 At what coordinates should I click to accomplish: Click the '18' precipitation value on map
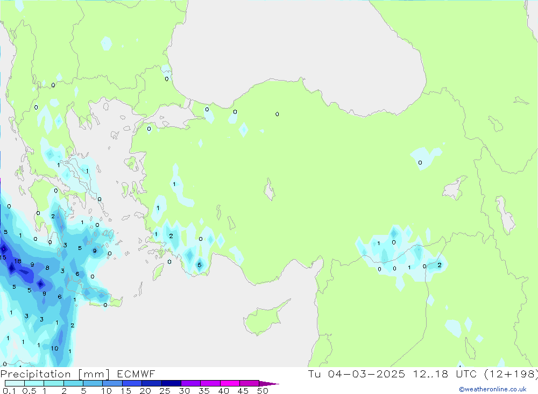(x=18, y=261)
